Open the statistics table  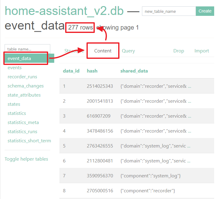tap(17, 113)
